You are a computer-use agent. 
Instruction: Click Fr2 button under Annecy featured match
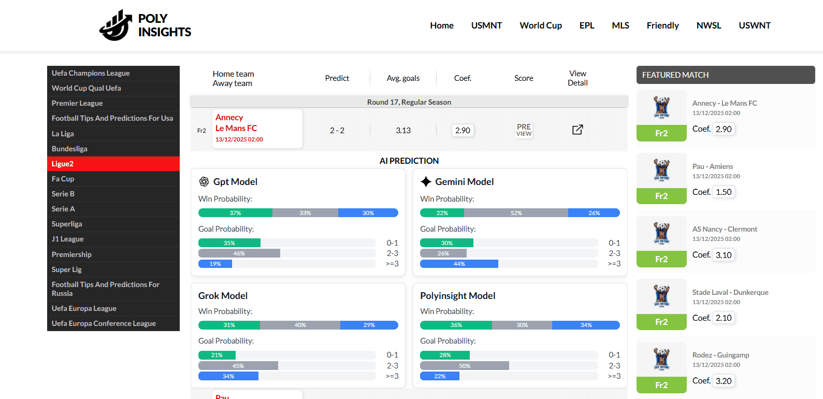[x=661, y=133]
